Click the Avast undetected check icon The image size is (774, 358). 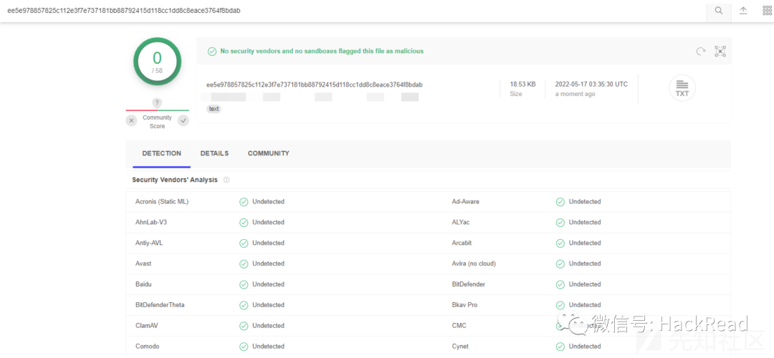pyautogui.click(x=244, y=263)
